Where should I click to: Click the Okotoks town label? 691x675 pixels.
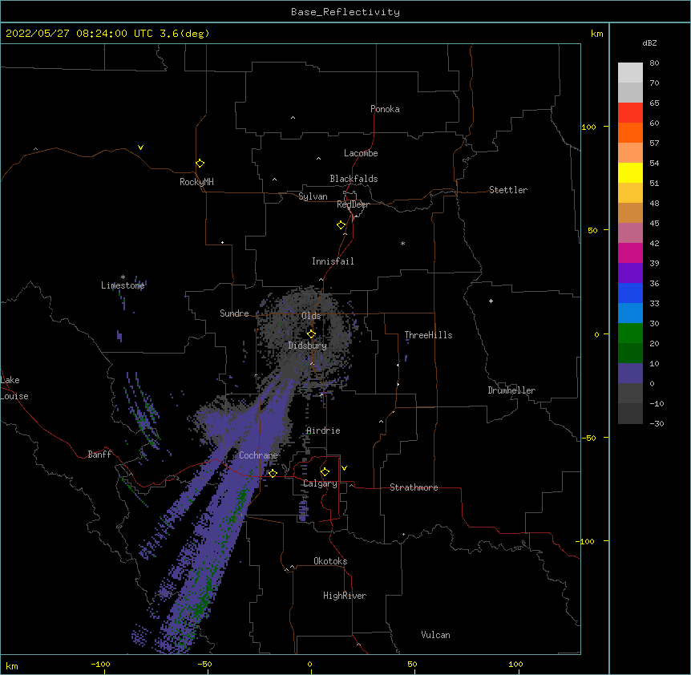[x=330, y=561]
